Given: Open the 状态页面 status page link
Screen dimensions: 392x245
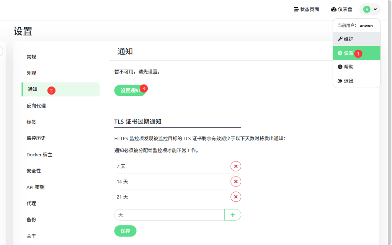Looking at the screenshot, I should point(306,10).
